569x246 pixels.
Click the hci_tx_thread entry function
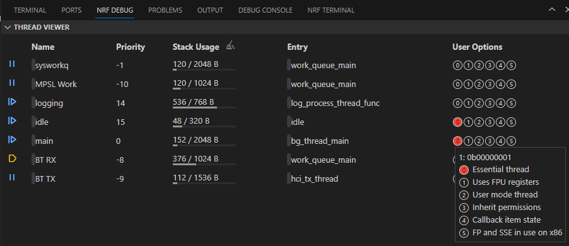tap(315, 179)
